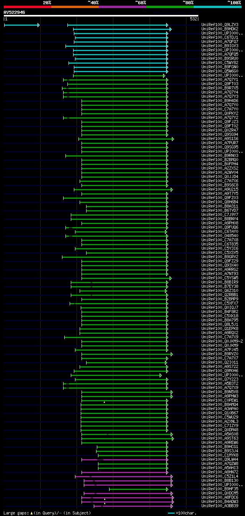Screen dimensions: 245x516
Task: Click the cyan ~100% identity color segment
Action: 217,7
